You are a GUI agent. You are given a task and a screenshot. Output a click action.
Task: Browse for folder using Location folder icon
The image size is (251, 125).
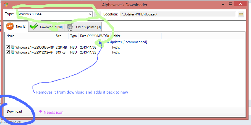point(241,14)
